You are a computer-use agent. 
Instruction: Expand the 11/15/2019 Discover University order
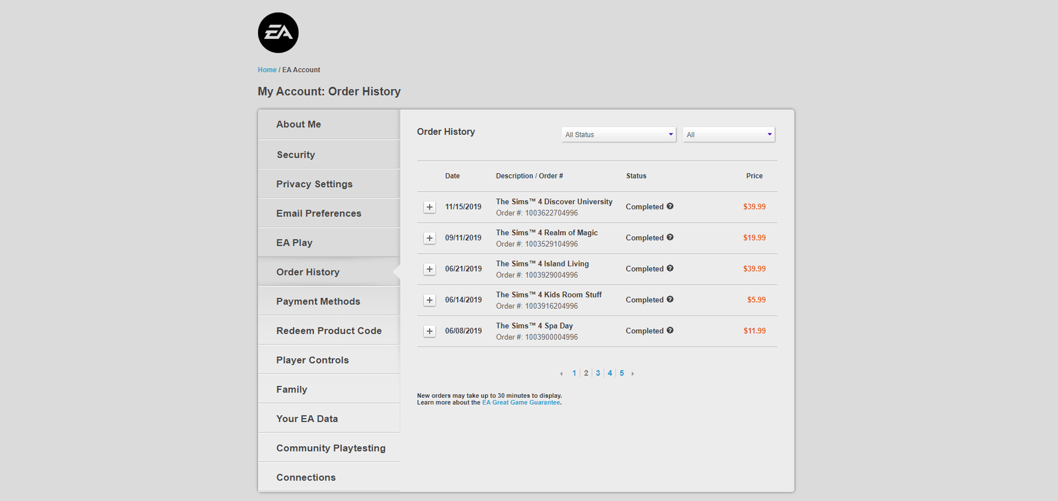430,207
